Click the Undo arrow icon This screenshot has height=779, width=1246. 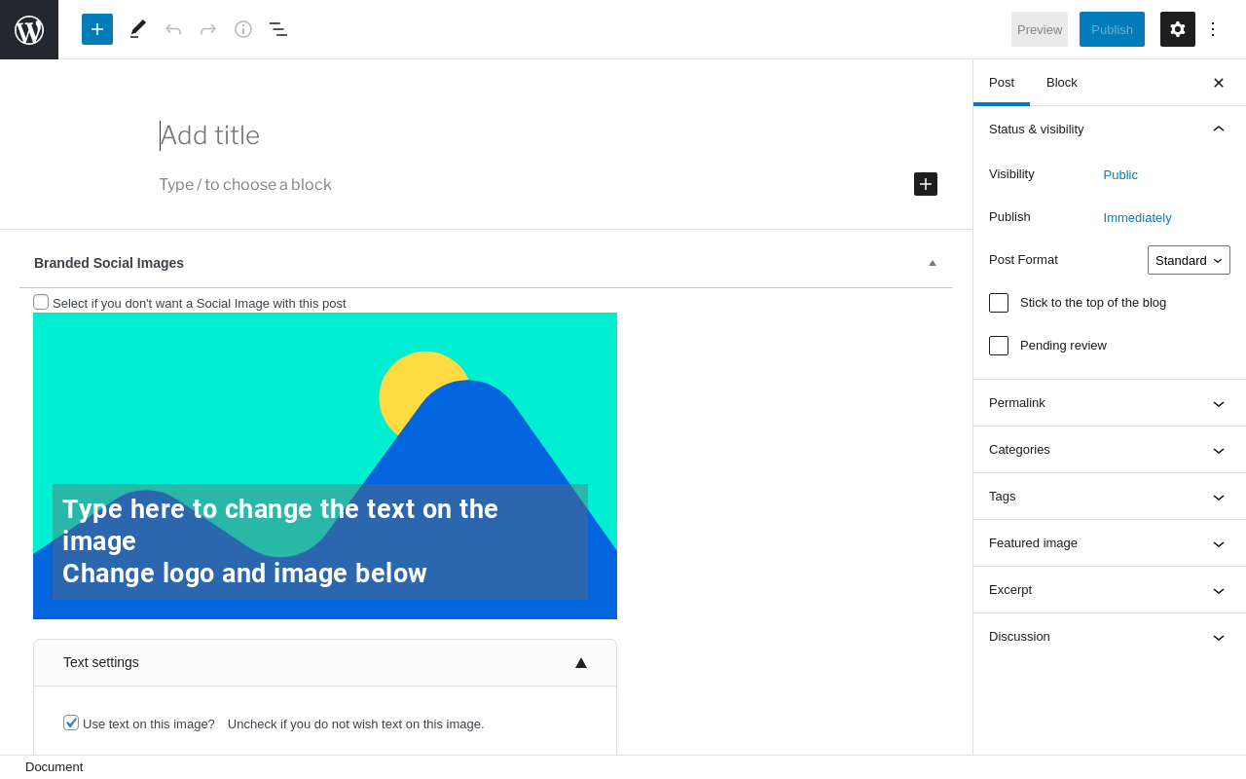(173, 29)
